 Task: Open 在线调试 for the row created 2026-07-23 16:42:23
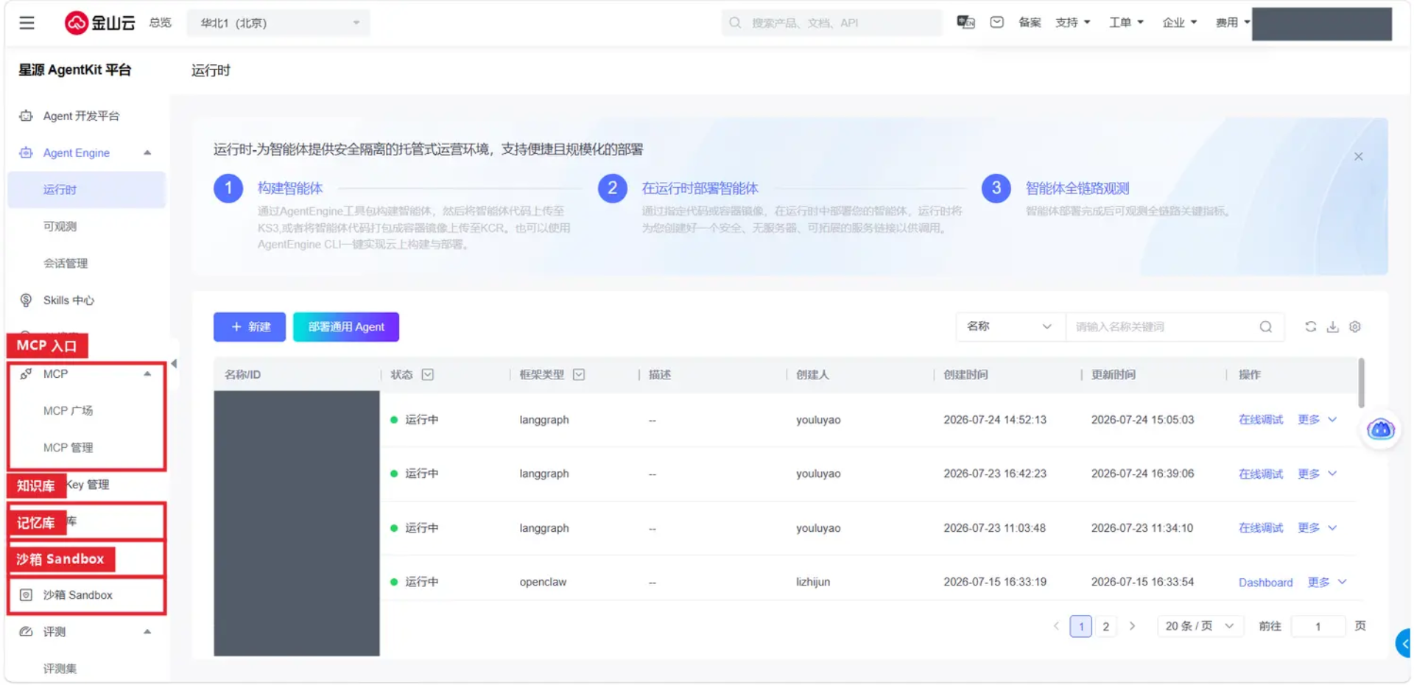coord(1261,474)
